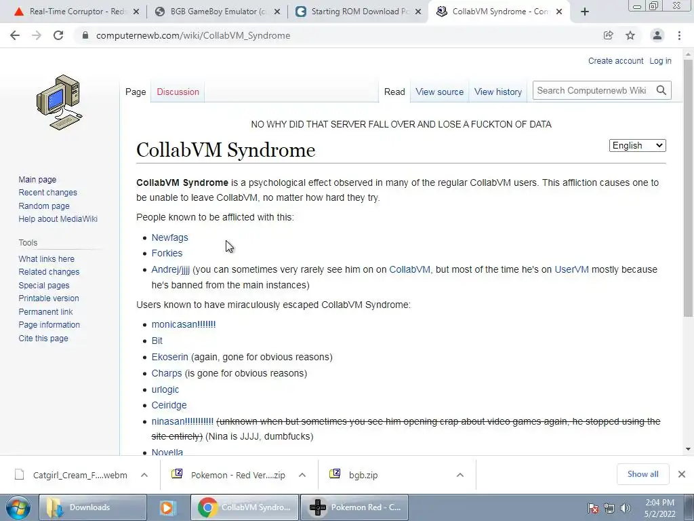Screen dimensions: 694x521
Task: Reload the page with the refresh icon
Action: [58, 35]
